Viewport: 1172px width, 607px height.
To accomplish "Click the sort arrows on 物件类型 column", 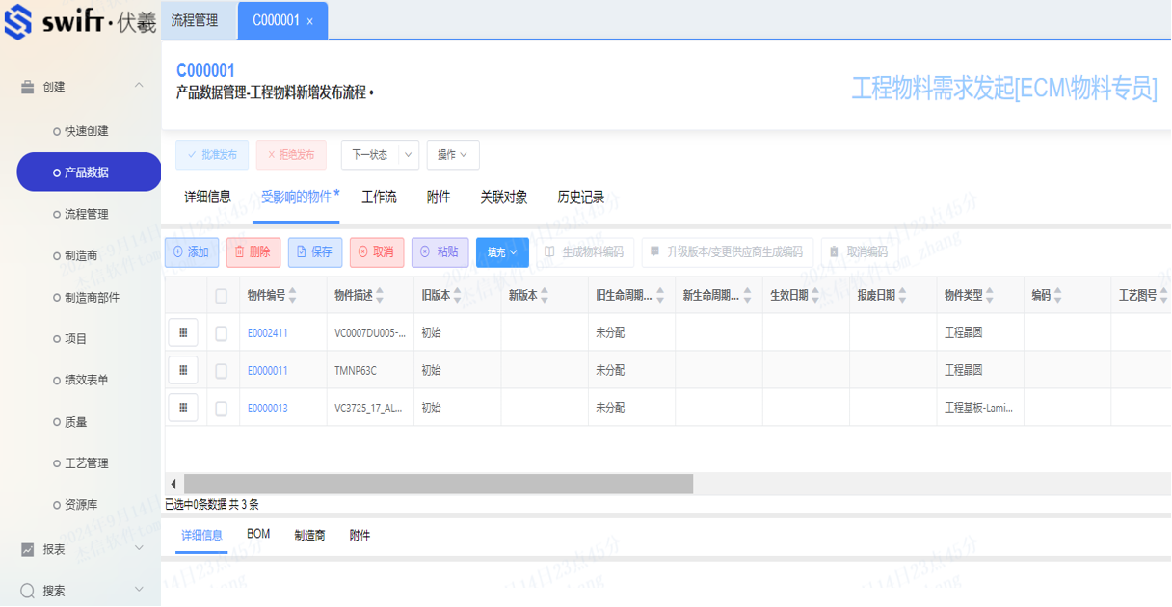I will coord(990,296).
